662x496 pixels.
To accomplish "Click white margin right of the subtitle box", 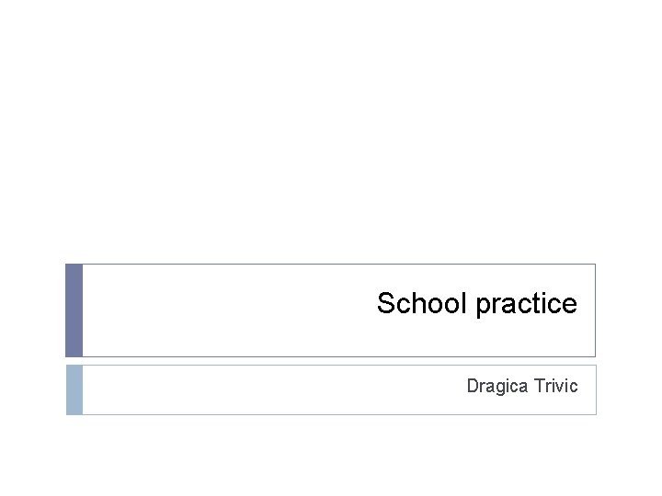I will pos(628,389).
